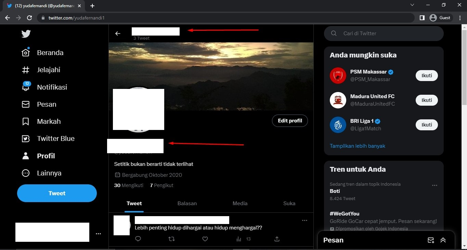
Task: Open Markah bookmark icon
Action: pos(26,121)
